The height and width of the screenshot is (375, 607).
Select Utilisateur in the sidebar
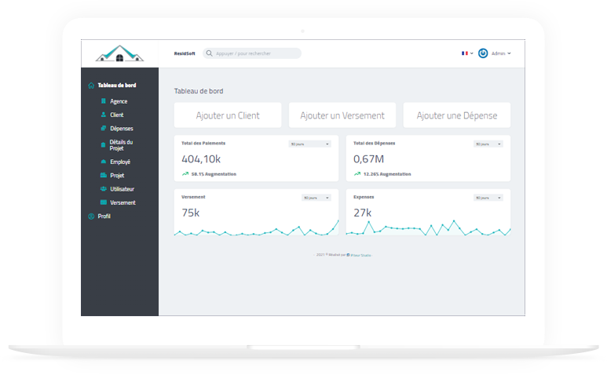point(122,189)
